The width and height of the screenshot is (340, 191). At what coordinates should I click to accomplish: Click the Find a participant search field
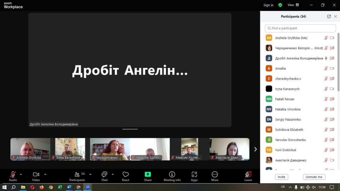pyautogui.click(x=300, y=28)
